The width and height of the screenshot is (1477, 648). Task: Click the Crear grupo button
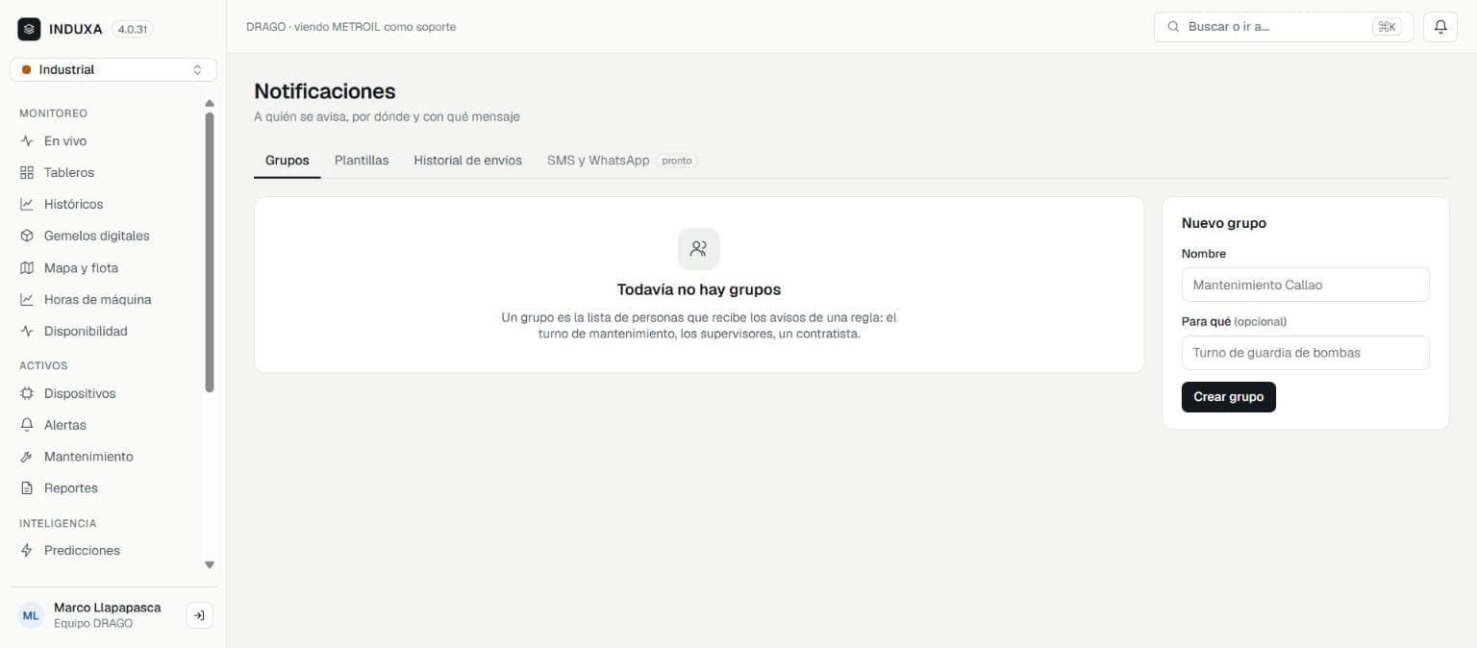point(1229,397)
